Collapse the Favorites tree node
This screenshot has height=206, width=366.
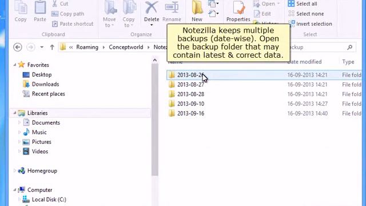click(15, 65)
